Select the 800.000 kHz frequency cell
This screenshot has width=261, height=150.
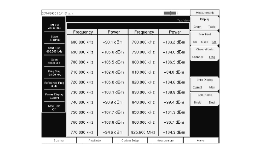[143, 62]
